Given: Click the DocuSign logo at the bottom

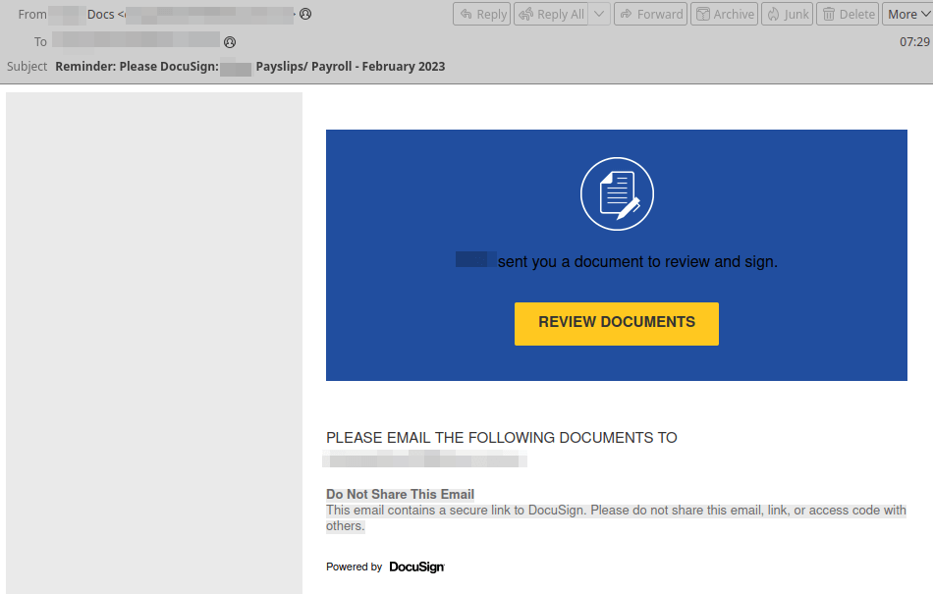Looking at the screenshot, I should click(416, 567).
